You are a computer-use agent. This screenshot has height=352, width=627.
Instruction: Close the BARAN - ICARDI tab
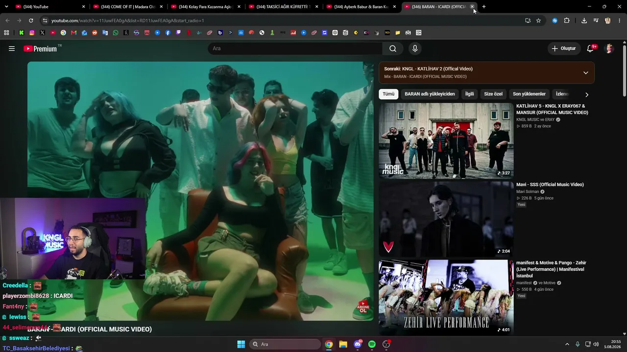472,7
